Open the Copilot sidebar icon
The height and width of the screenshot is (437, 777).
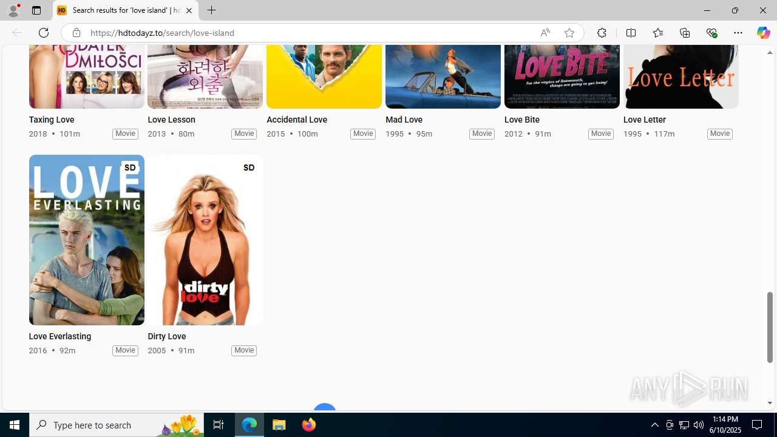click(763, 33)
